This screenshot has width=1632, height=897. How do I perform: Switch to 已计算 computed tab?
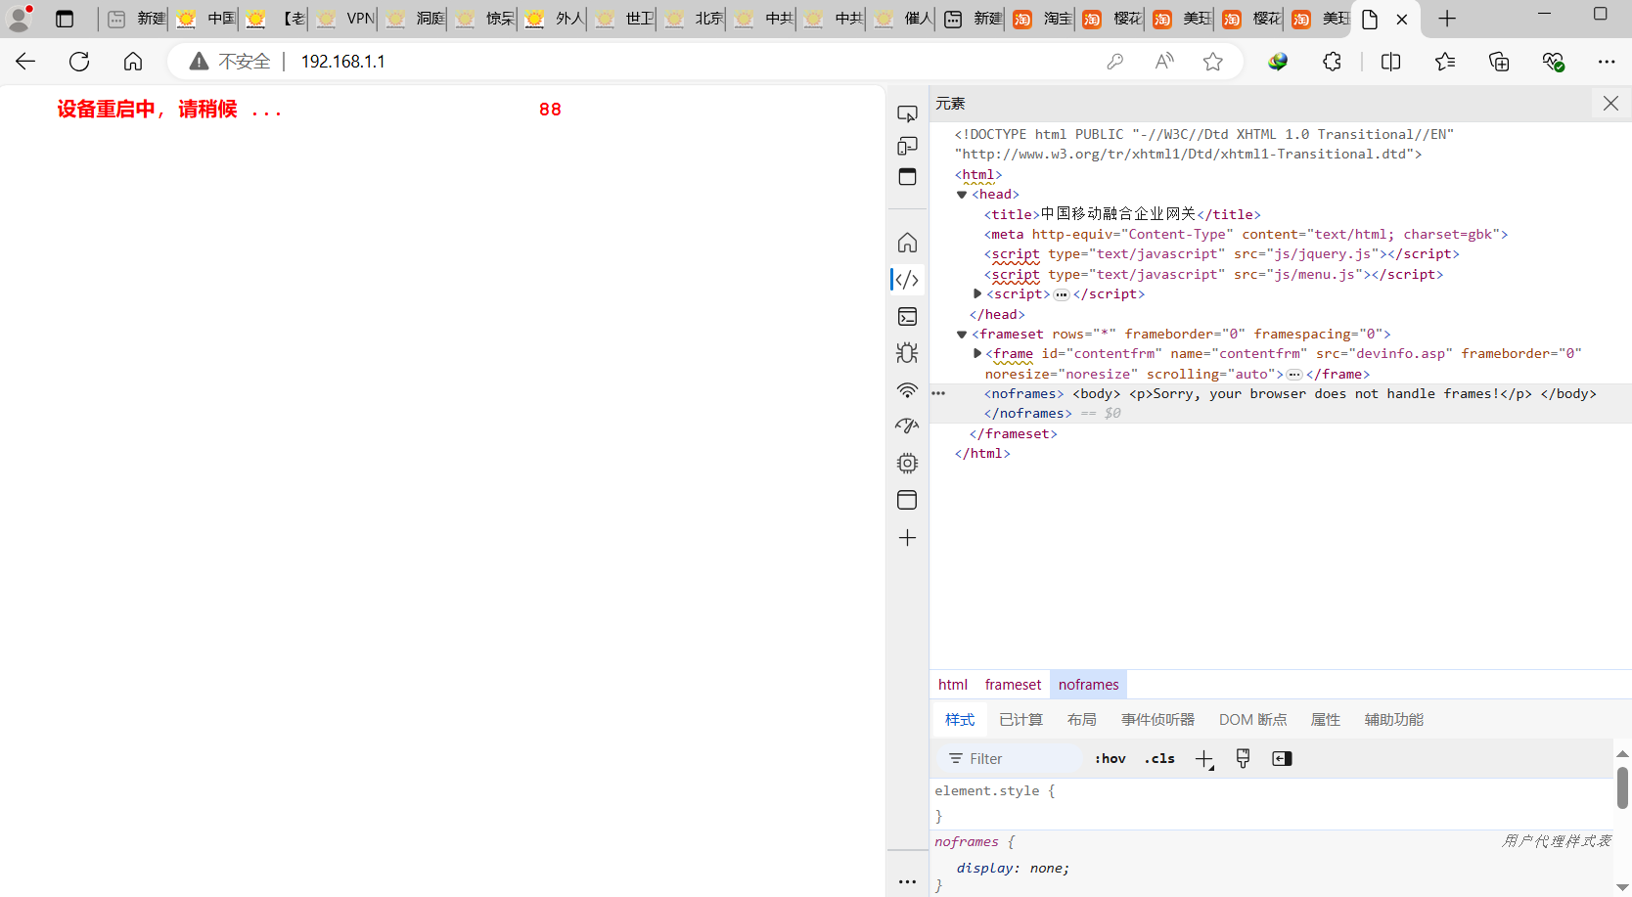1020,720
